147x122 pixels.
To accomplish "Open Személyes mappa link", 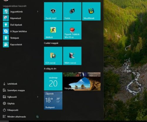I will [16, 90].
